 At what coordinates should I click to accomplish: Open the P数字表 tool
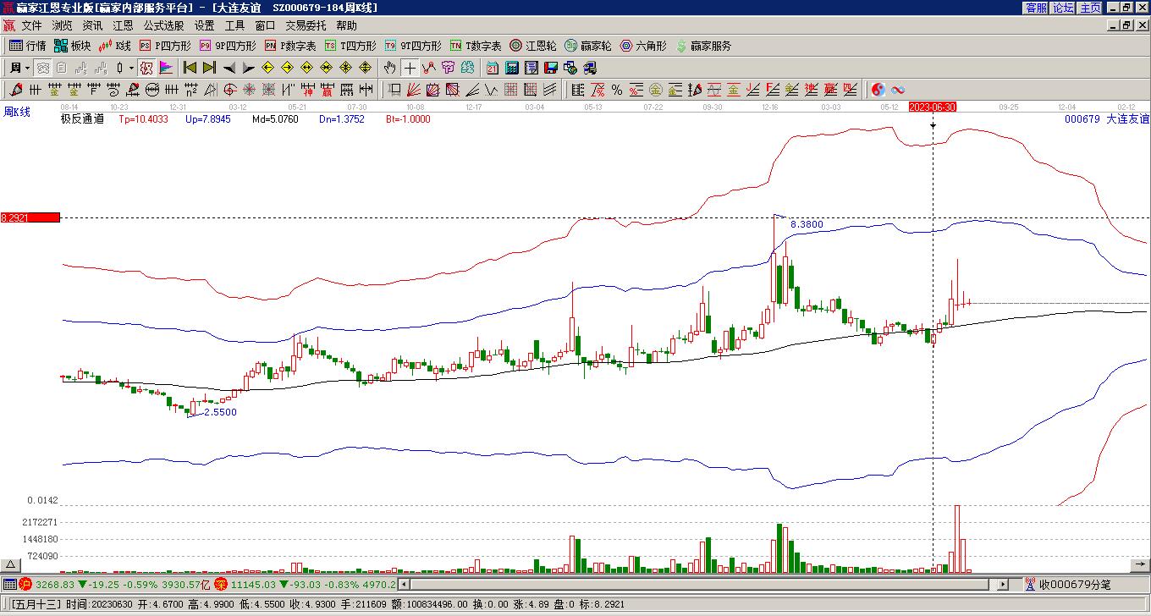[290, 46]
